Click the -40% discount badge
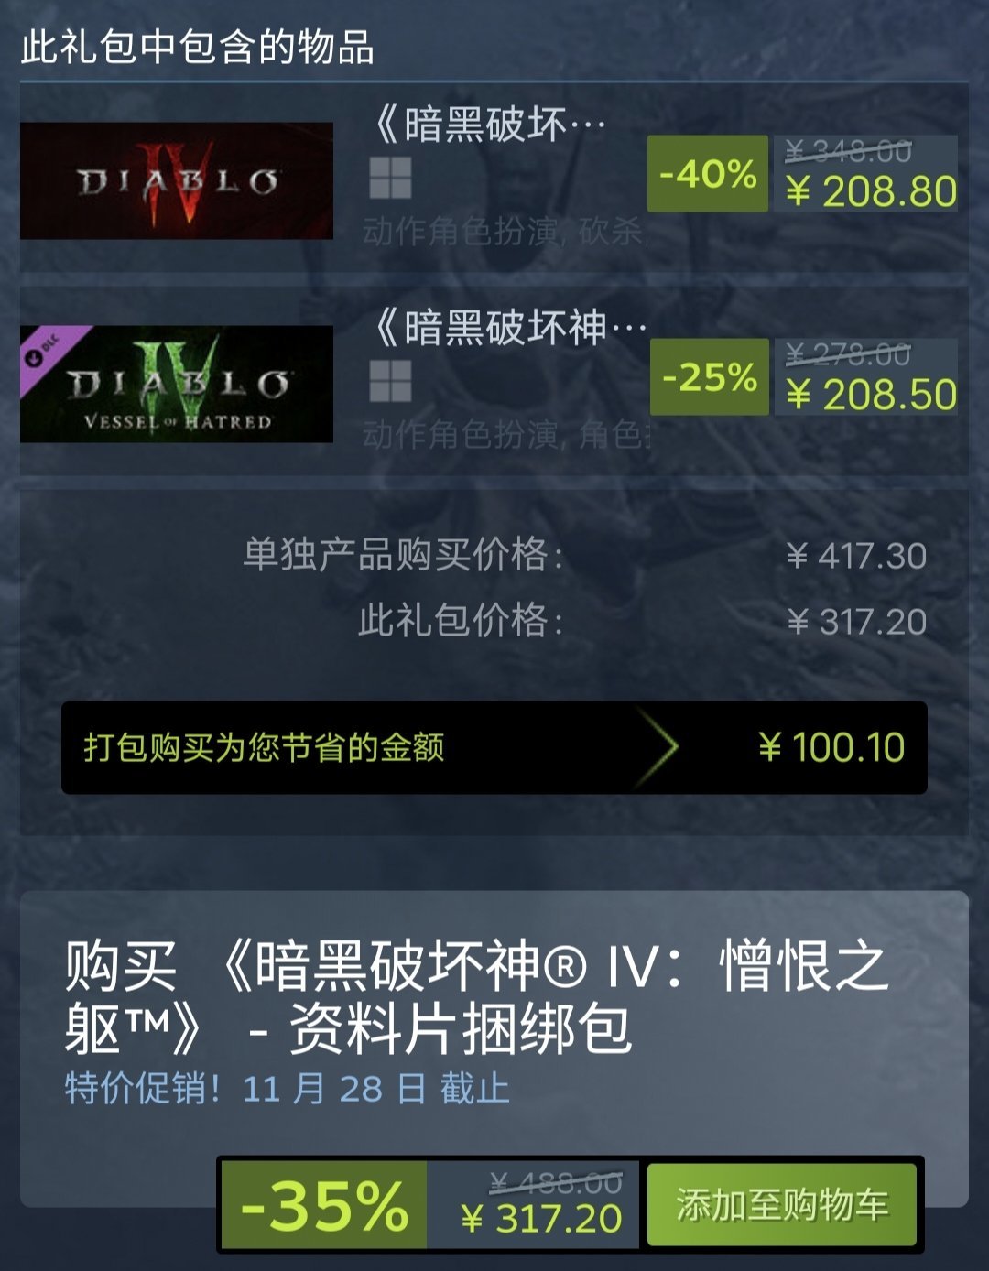Viewport: 989px width, 1271px height. click(x=708, y=174)
